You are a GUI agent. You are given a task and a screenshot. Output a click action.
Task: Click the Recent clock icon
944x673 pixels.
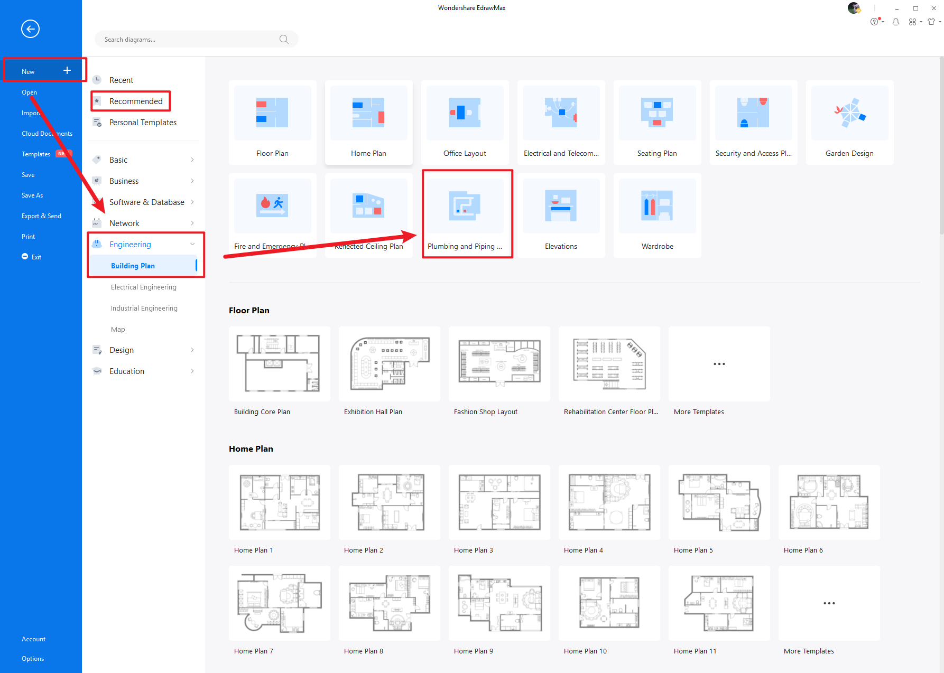(97, 80)
